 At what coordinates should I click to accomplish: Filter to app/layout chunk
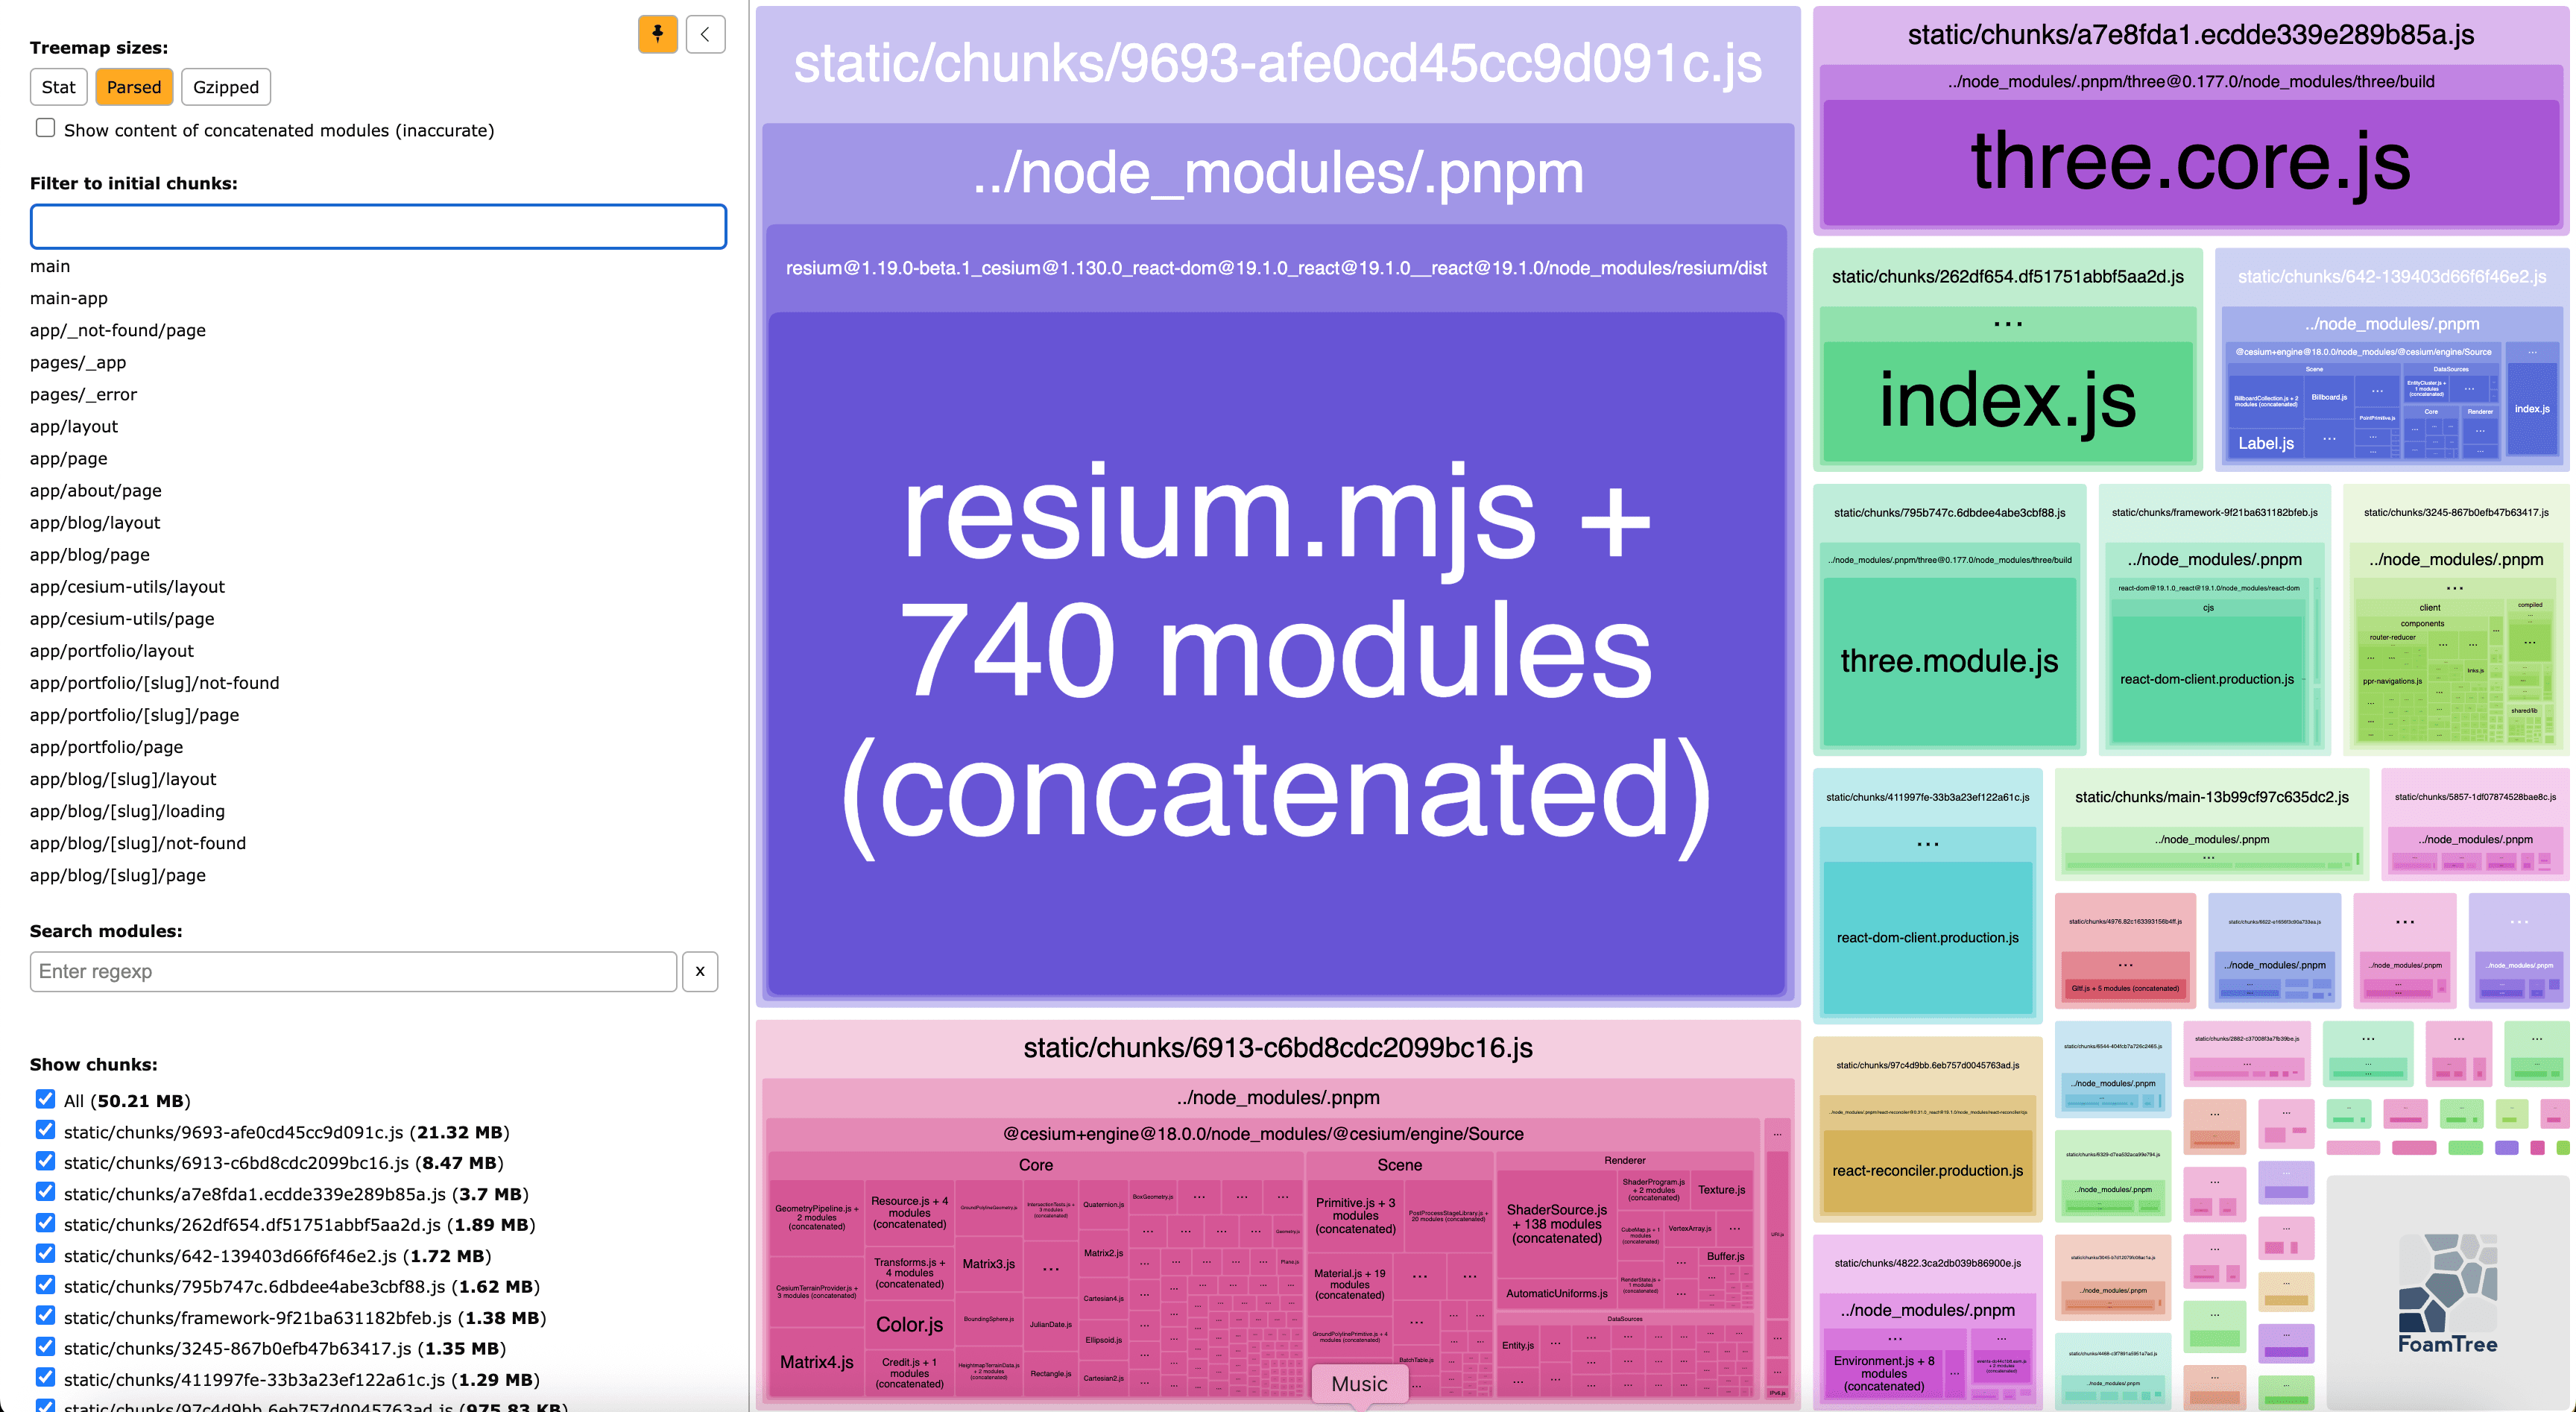(x=74, y=426)
